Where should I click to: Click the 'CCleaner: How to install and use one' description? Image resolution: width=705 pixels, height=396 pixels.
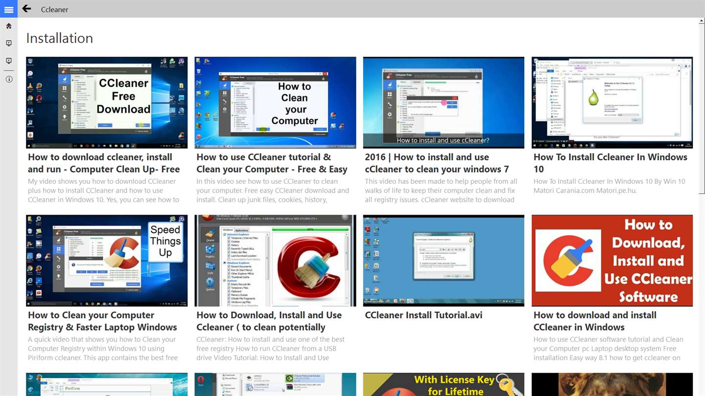click(270, 349)
